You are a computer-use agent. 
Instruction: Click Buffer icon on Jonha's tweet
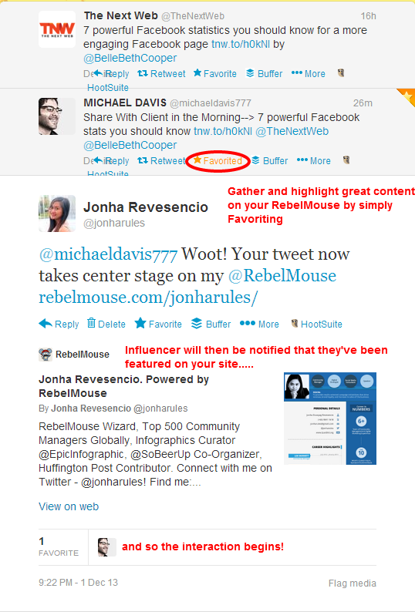pos(197,323)
